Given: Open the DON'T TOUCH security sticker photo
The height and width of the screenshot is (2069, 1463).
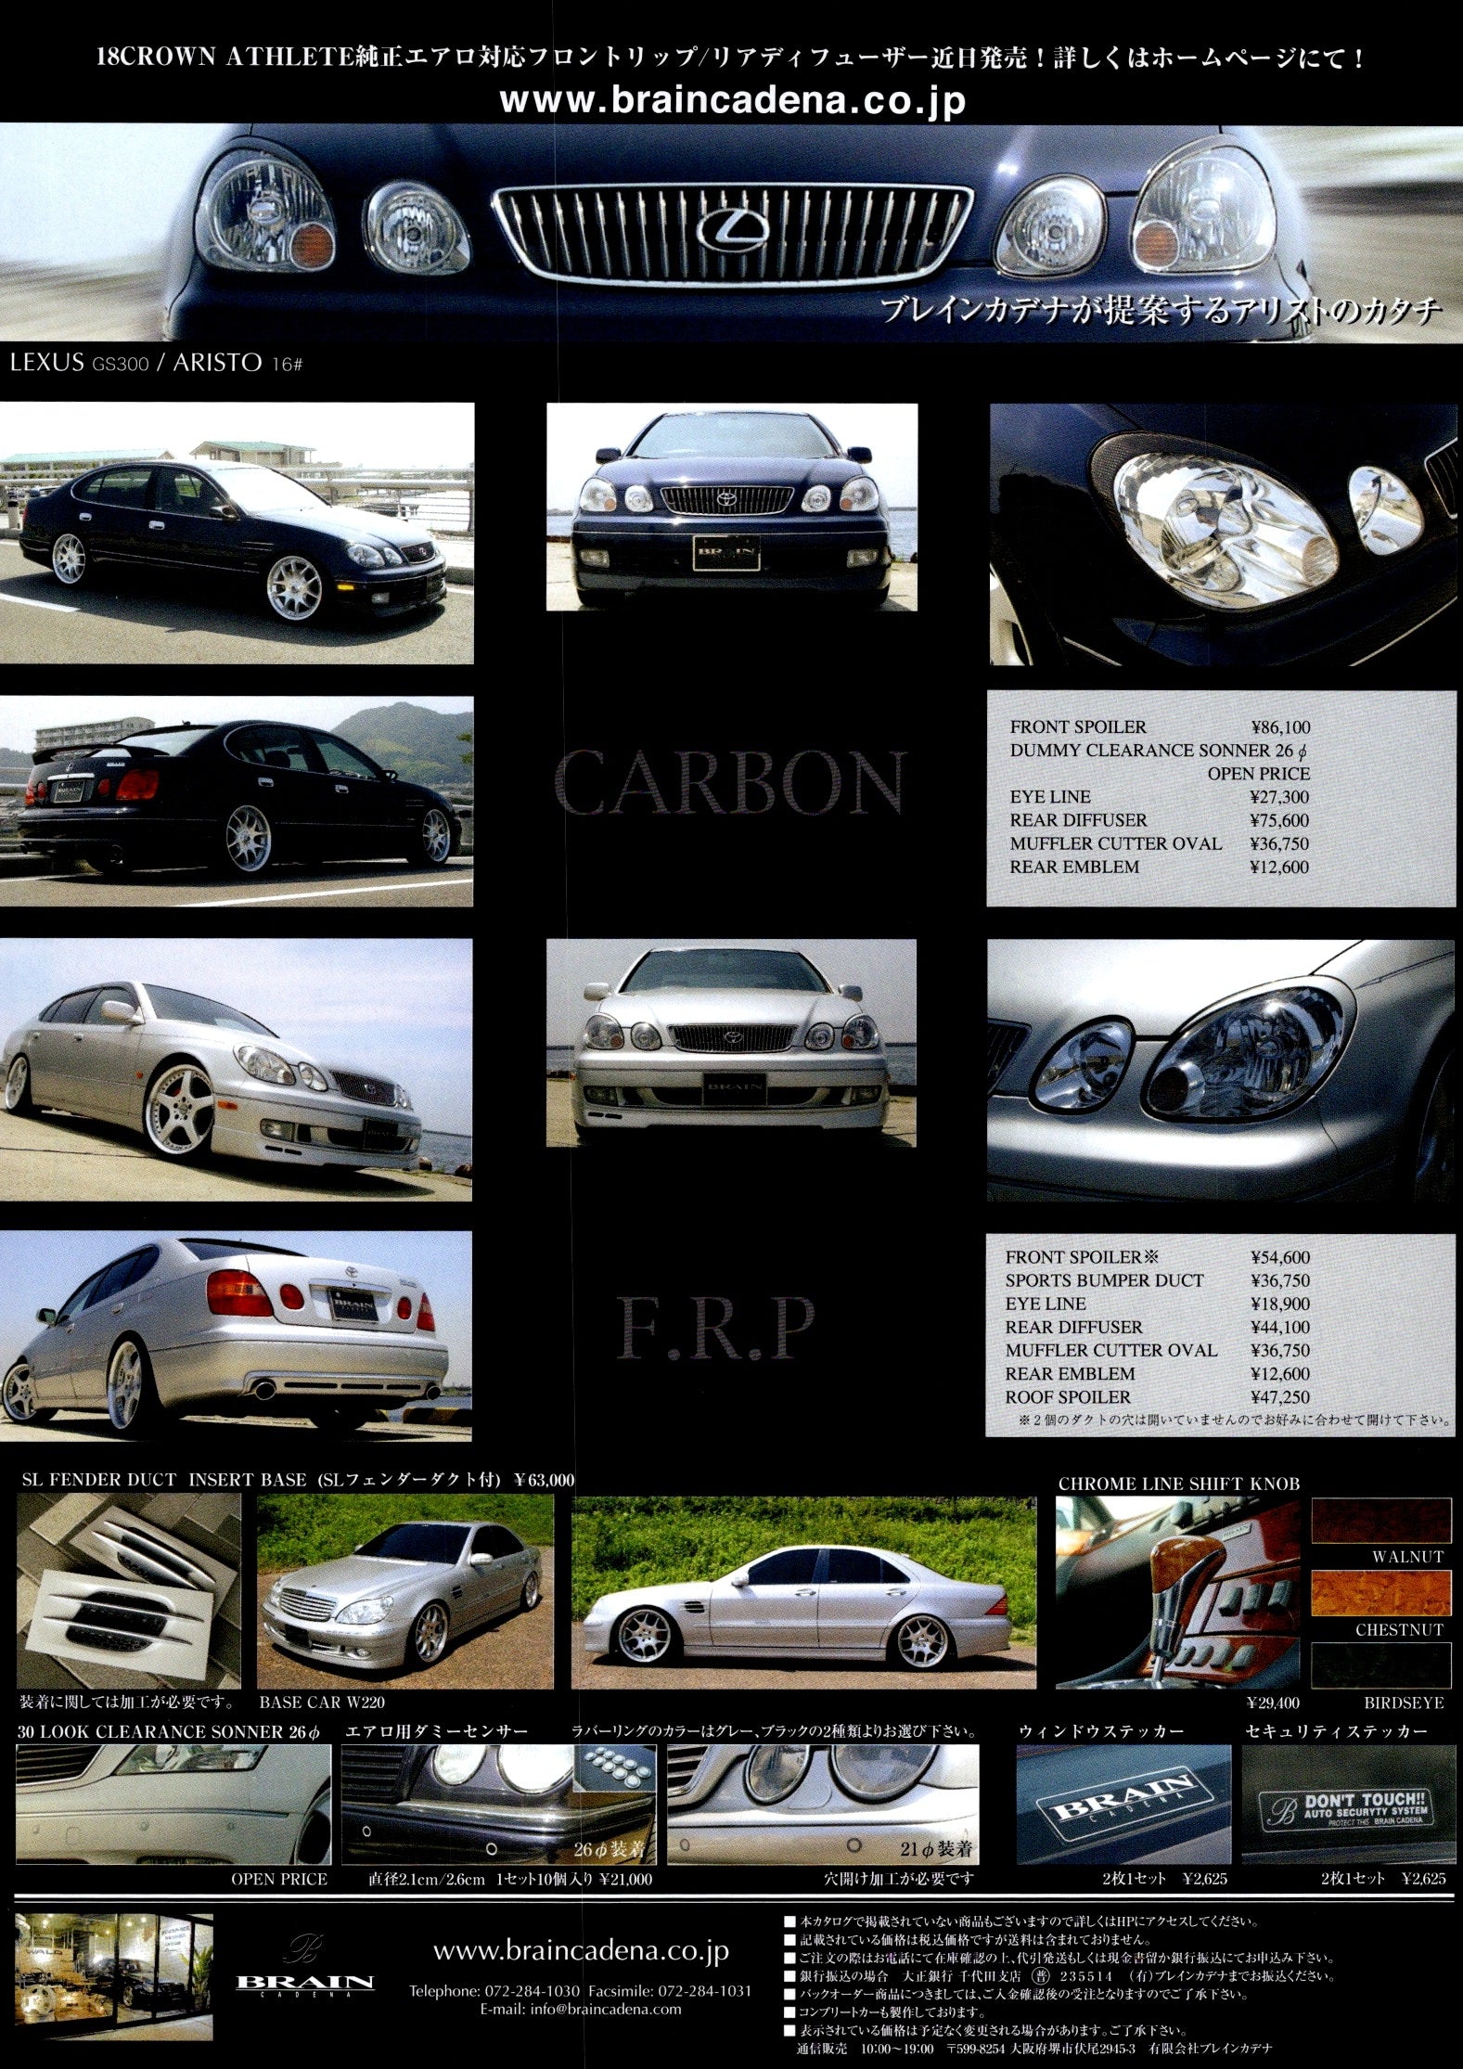Looking at the screenshot, I should [x=1348, y=1805].
